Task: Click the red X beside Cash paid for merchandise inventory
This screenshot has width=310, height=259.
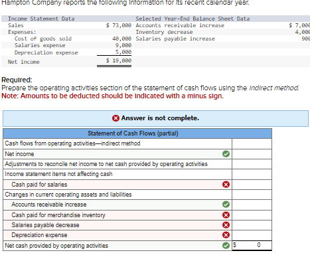Action: (226, 215)
